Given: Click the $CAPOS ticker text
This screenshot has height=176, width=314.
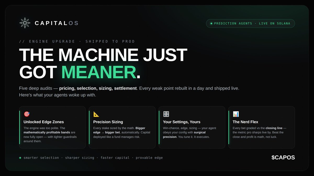Looking at the screenshot, I should point(283,157).
